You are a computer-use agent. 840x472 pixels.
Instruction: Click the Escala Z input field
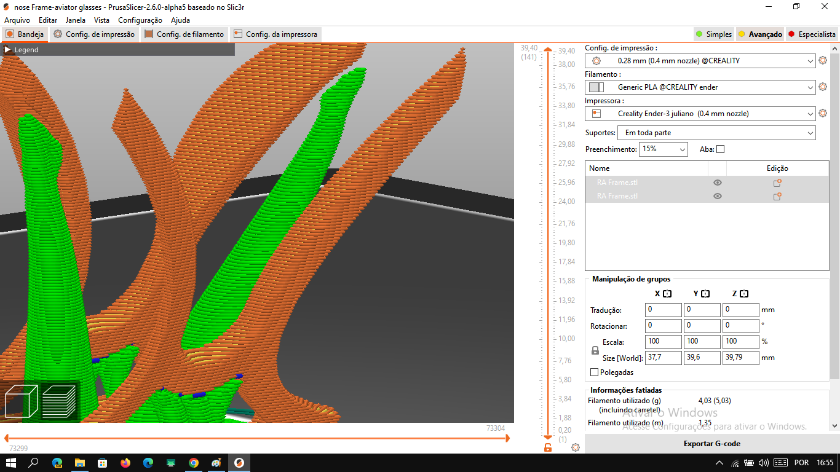click(x=740, y=342)
